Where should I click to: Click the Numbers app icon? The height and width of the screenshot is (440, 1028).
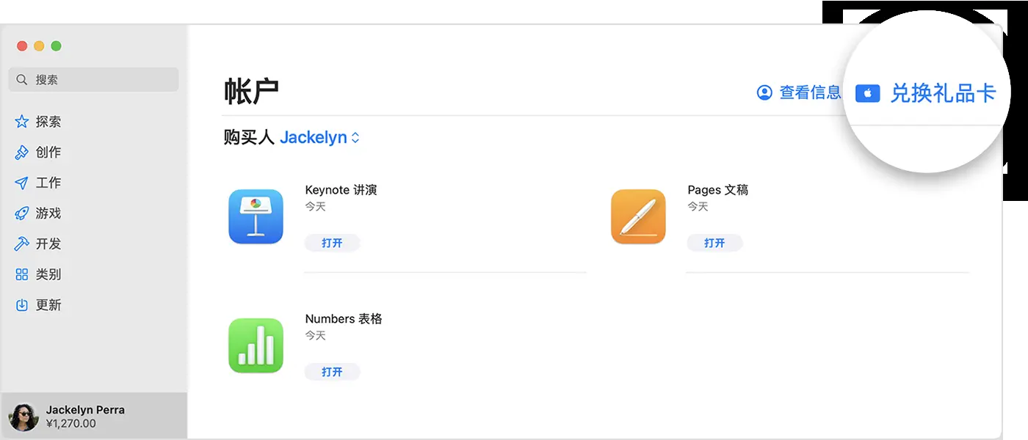click(x=256, y=345)
